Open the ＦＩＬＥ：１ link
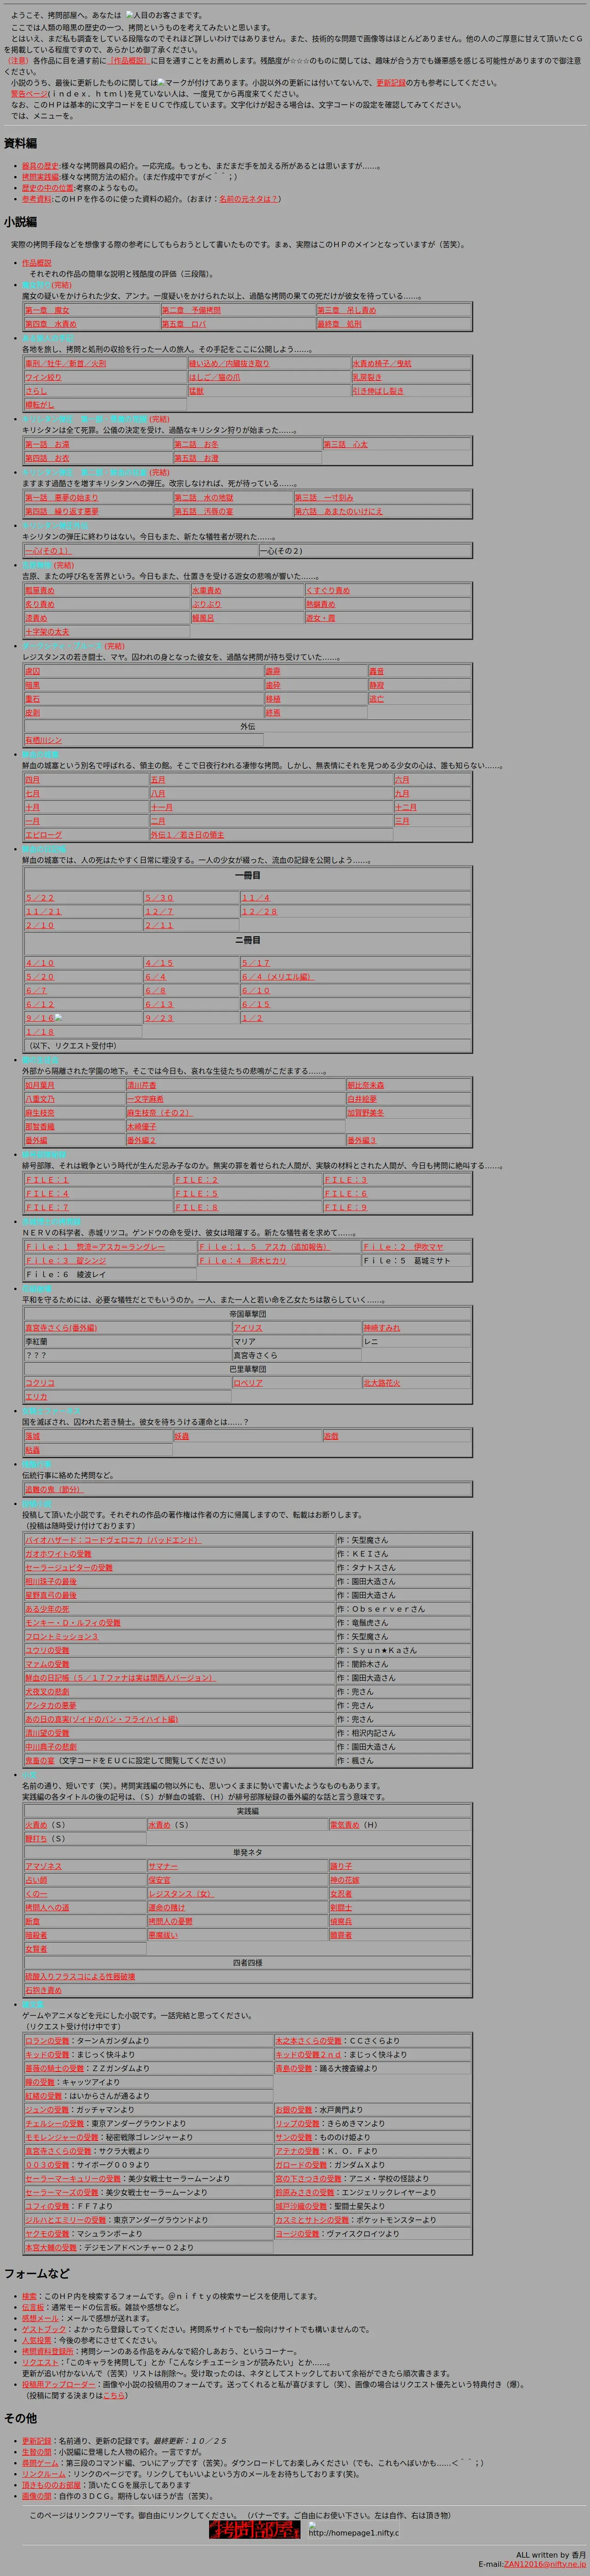 point(48,1180)
